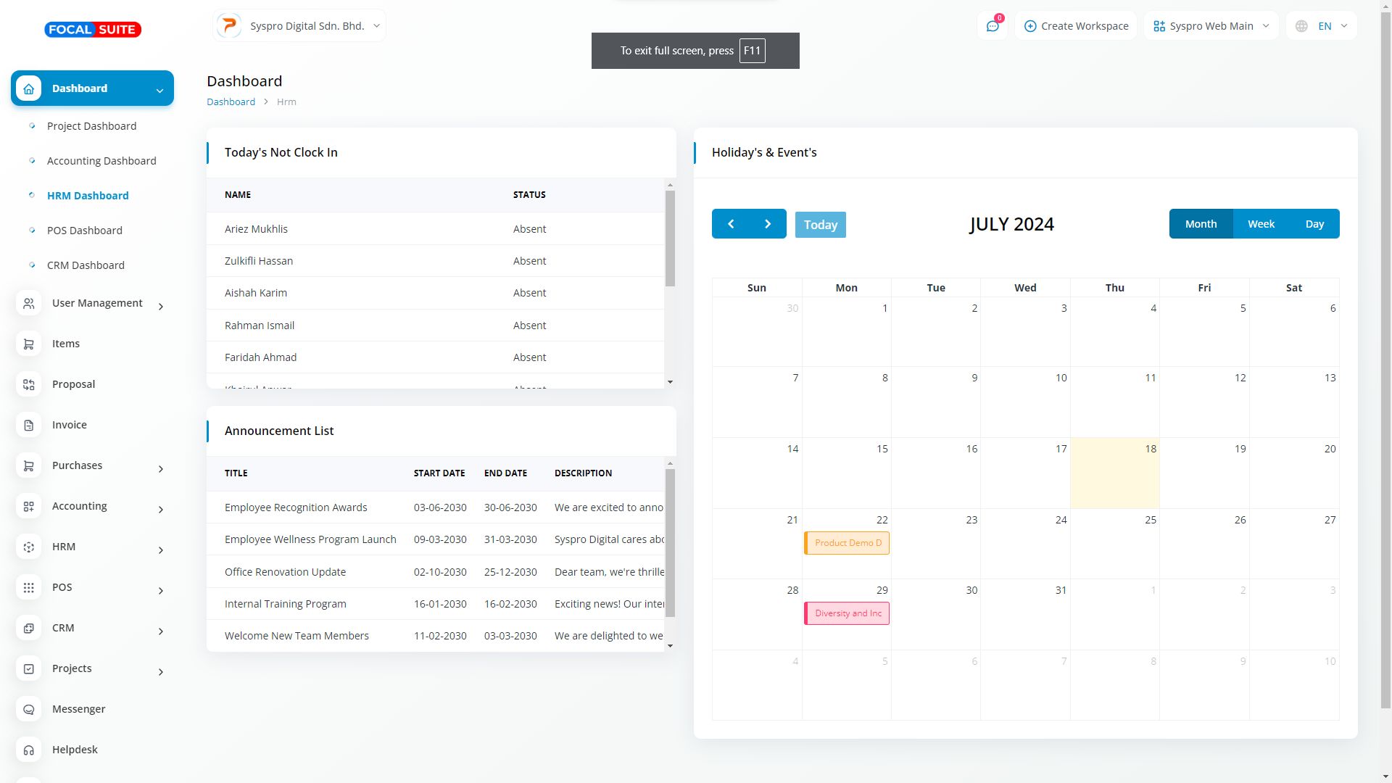The width and height of the screenshot is (1392, 783).
Task: Click the Product Demo calendar event
Action: click(x=847, y=543)
